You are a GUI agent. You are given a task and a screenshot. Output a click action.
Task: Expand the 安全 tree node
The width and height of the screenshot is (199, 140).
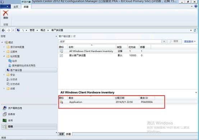(4, 75)
